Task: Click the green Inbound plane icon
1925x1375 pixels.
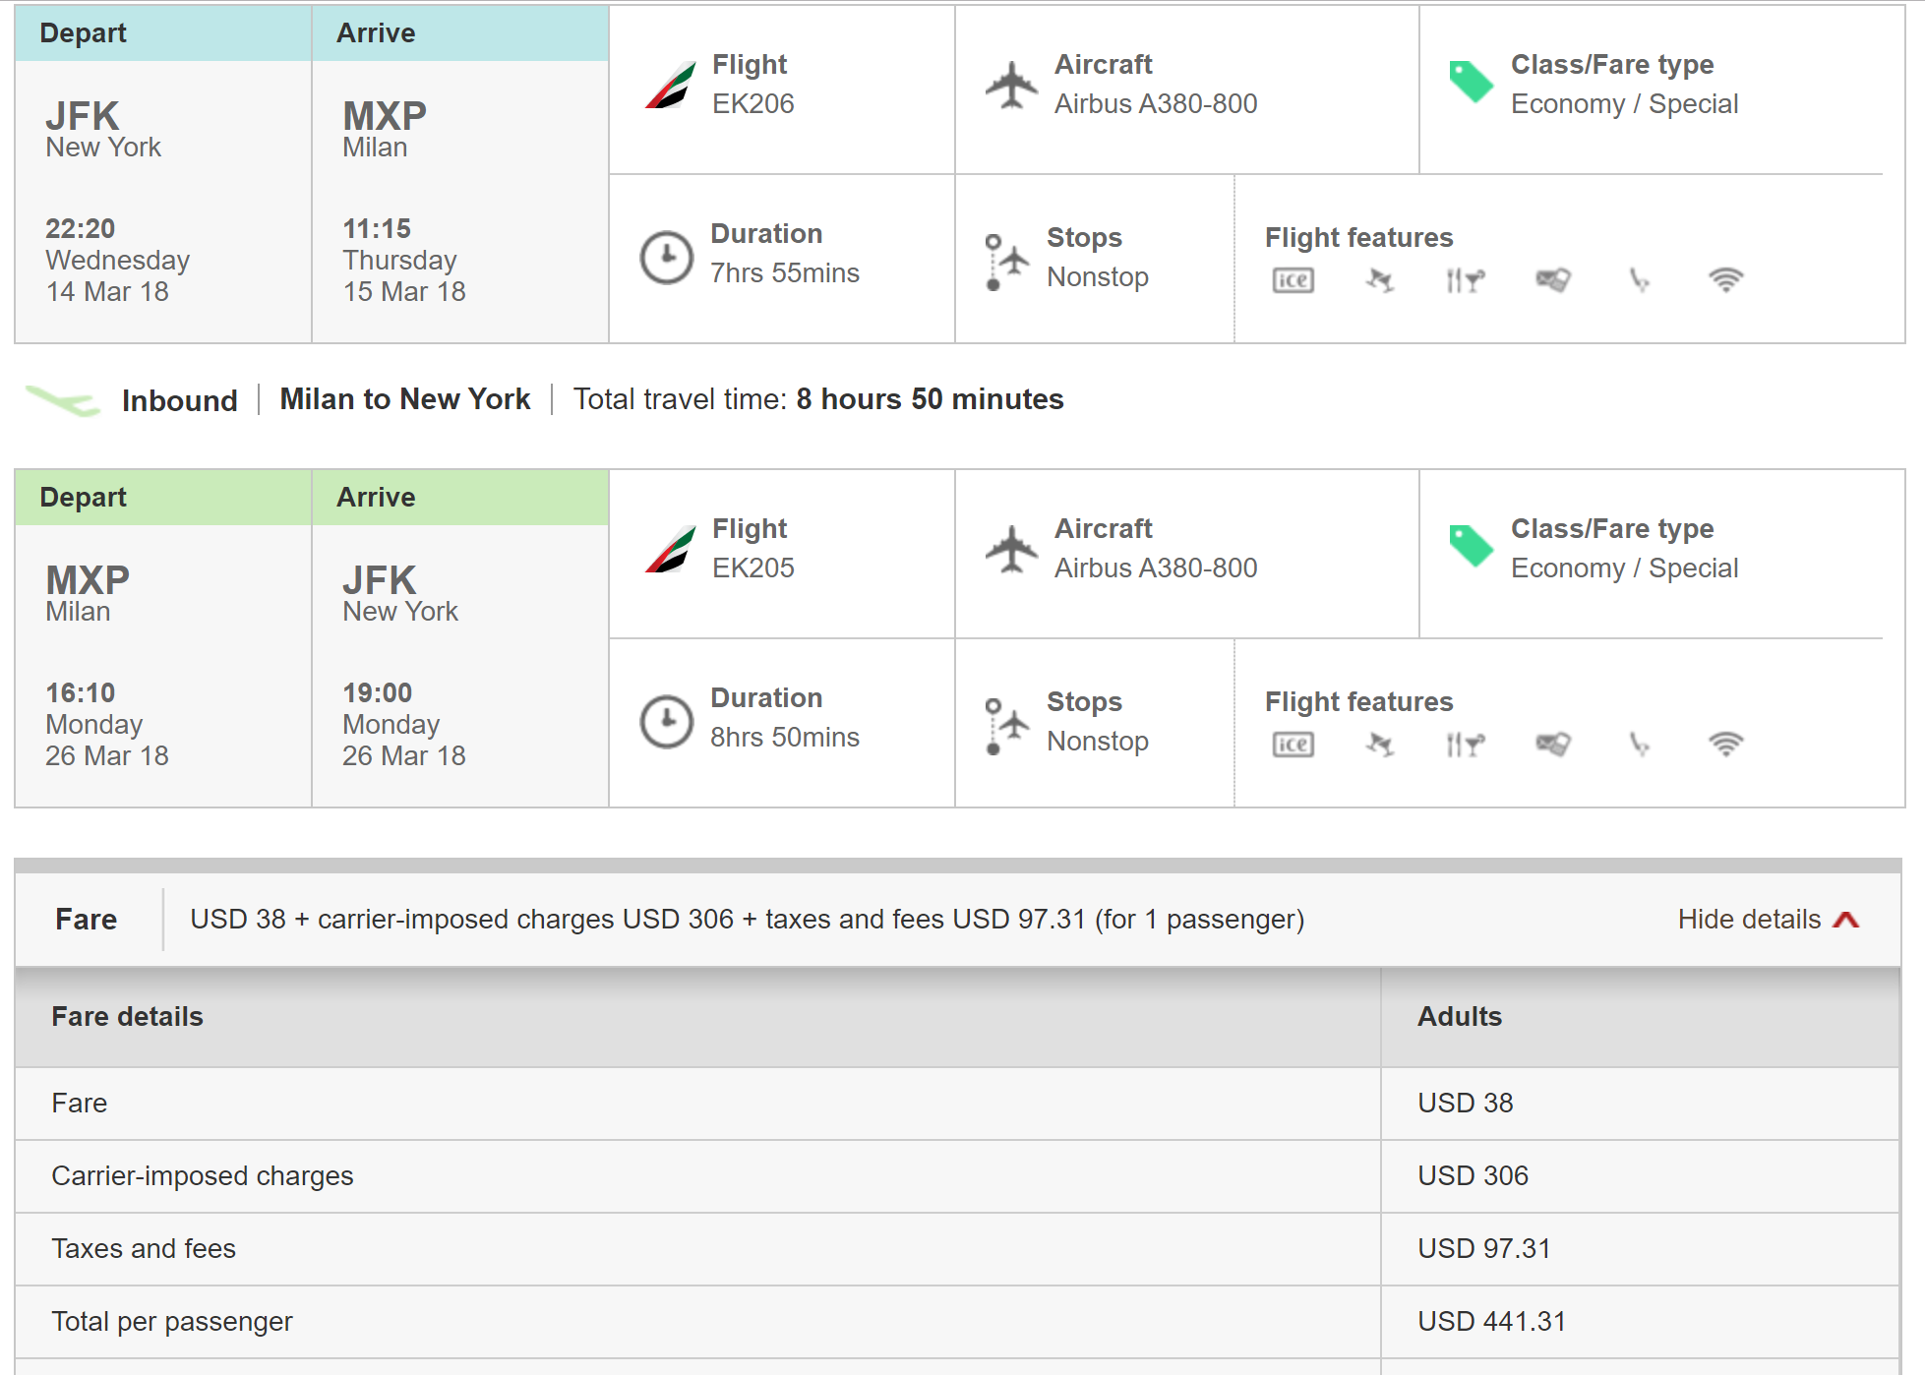Action: coord(63,400)
